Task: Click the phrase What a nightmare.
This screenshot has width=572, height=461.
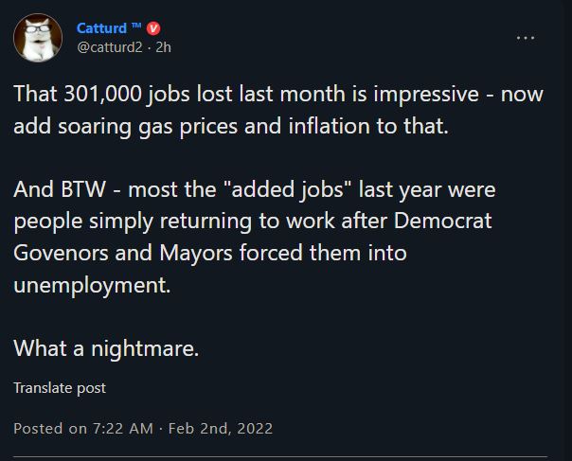Action: pos(106,348)
